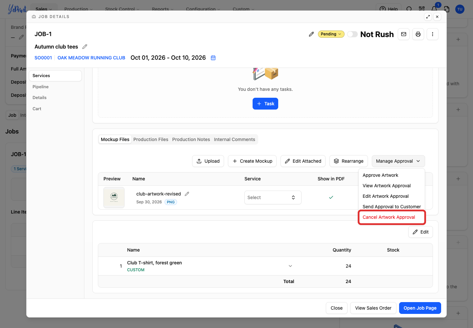Collapse the Manage Approval dropdown

pos(398,161)
